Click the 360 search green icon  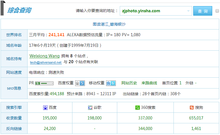coord(138,107)
